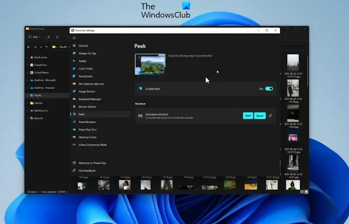Open the Always On Top settings
The width and height of the screenshot is (349, 224).
87,53
